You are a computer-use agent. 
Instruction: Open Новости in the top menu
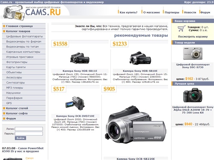coord(190,12)
